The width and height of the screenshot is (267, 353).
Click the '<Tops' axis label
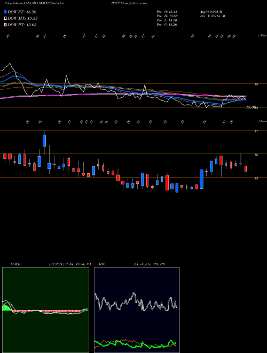262,36
